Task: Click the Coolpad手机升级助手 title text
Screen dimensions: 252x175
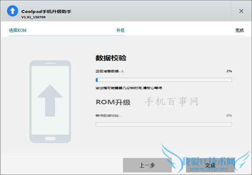Action: click(46, 12)
